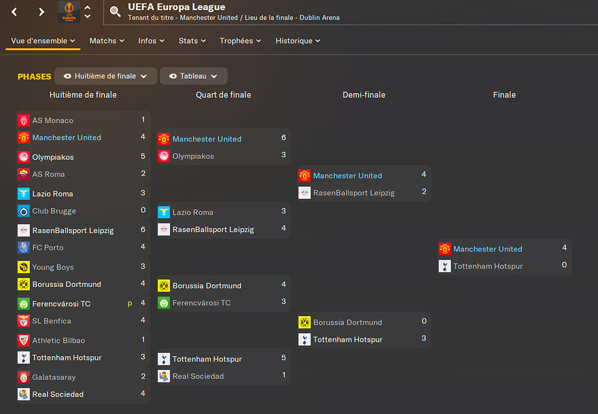The image size is (598, 414).
Task: Go forward with the right arrow
Action: click(41, 12)
